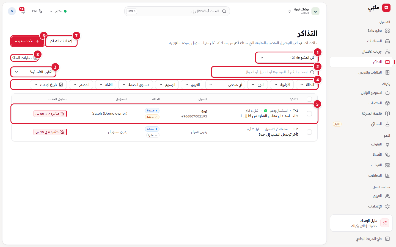The image size is (396, 247).
Task: Tick checkbox for ticket T-2
Action: 309,132
